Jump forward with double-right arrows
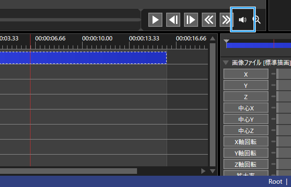 coord(225,20)
